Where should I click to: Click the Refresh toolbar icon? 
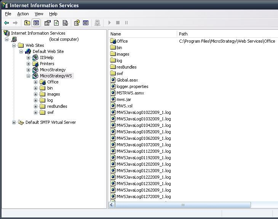pyautogui.click(x=56, y=23)
